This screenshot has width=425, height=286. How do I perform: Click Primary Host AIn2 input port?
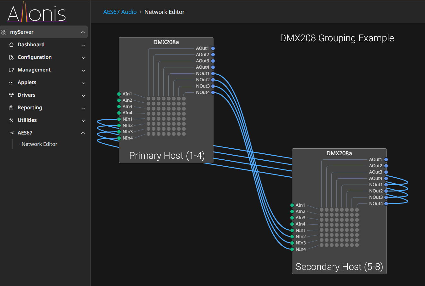tap(119, 100)
